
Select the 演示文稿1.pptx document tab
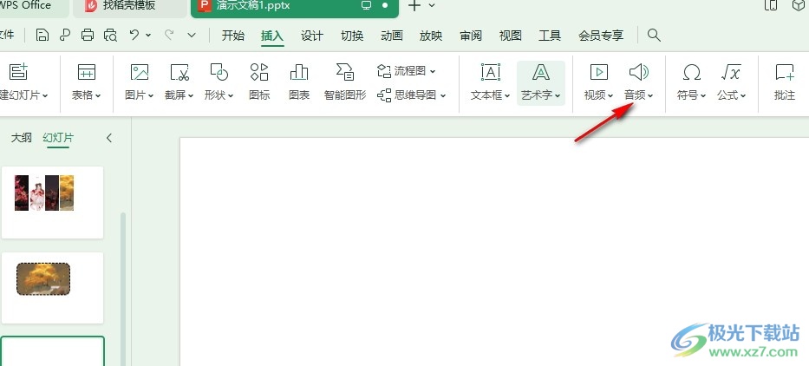click(295, 7)
